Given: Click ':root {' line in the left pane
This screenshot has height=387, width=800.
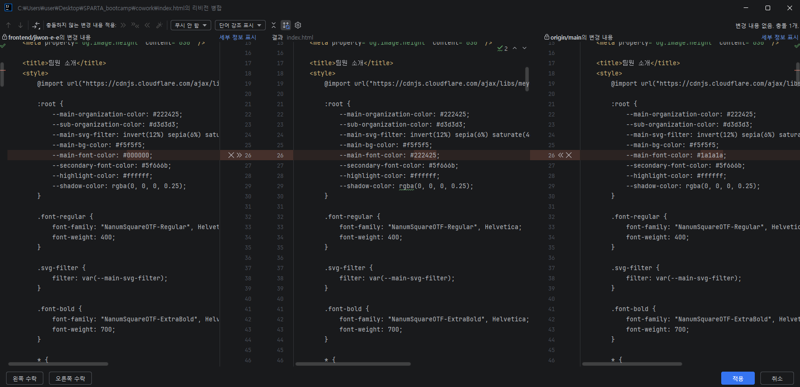Looking at the screenshot, I should [x=50, y=104].
